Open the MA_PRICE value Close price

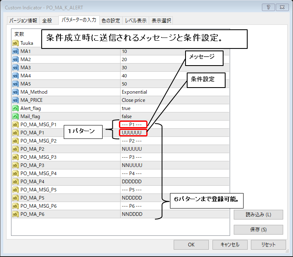click(x=133, y=100)
